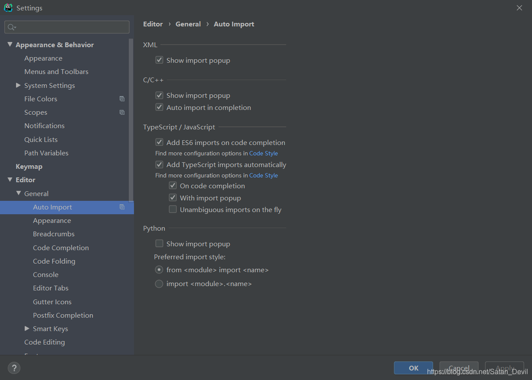Enable Python Show import popup checkbox

tap(160, 244)
